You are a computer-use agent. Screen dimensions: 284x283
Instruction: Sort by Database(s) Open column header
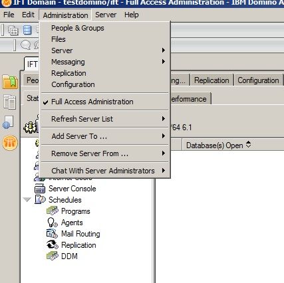(x=218, y=145)
